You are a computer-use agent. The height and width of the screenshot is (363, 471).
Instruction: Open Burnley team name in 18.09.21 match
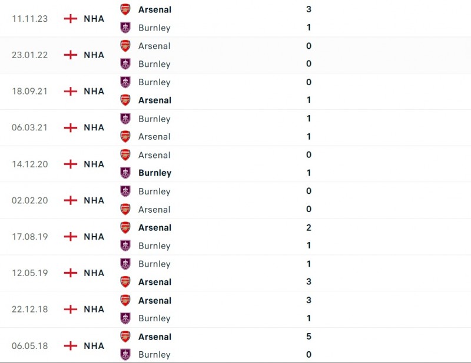(154, 82)
